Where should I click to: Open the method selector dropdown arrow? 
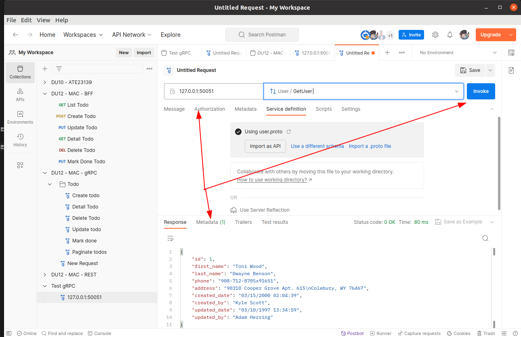pyautogui.click(x=457, y=91)
